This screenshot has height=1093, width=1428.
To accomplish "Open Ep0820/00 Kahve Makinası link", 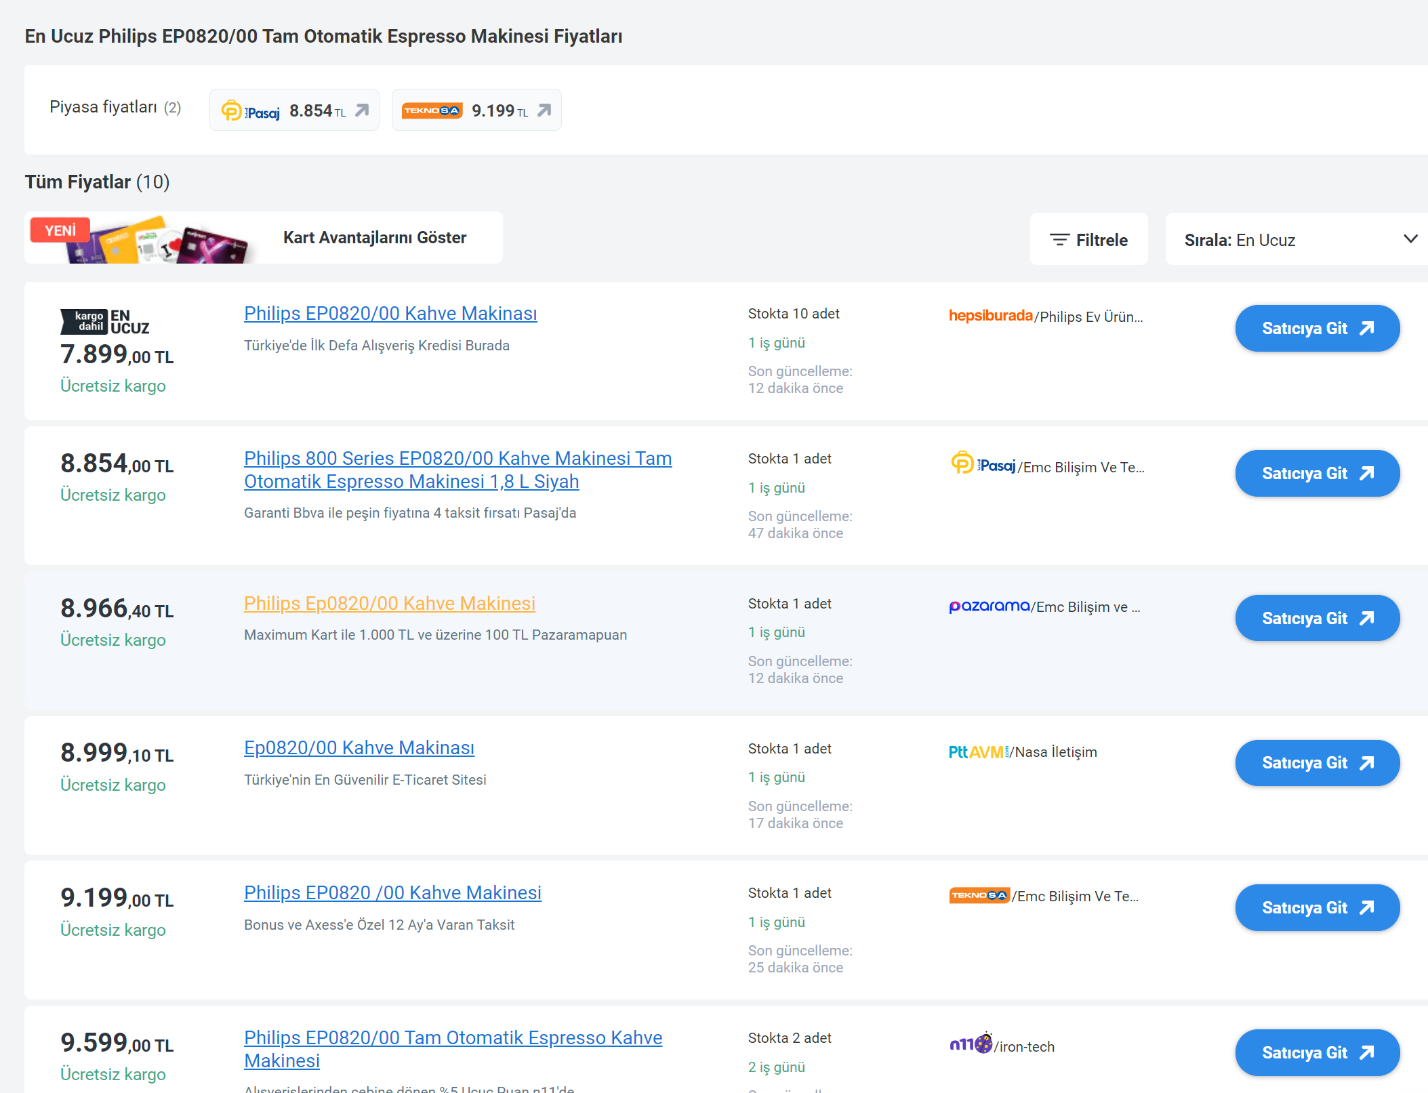I will pos(359,748).
